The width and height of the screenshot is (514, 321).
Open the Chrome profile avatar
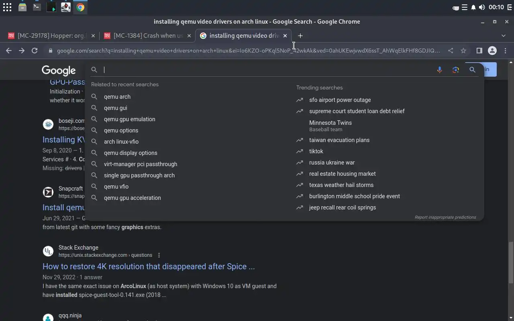492,51
